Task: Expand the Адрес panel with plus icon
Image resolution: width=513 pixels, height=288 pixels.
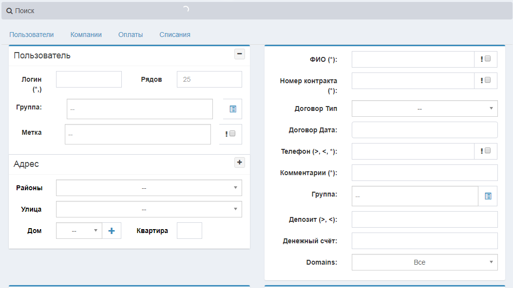Action: click(240, 162)
